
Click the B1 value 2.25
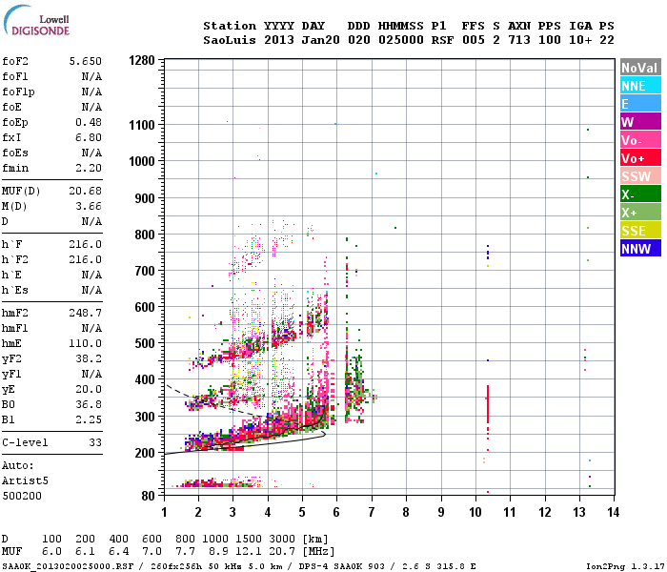(89, 419)
